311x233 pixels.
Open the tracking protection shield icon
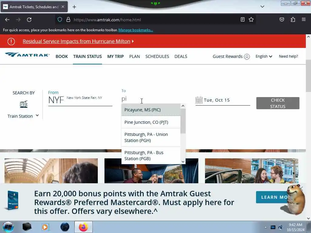60,20
